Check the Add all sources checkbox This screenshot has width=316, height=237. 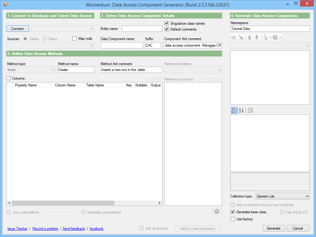(141, 228)
